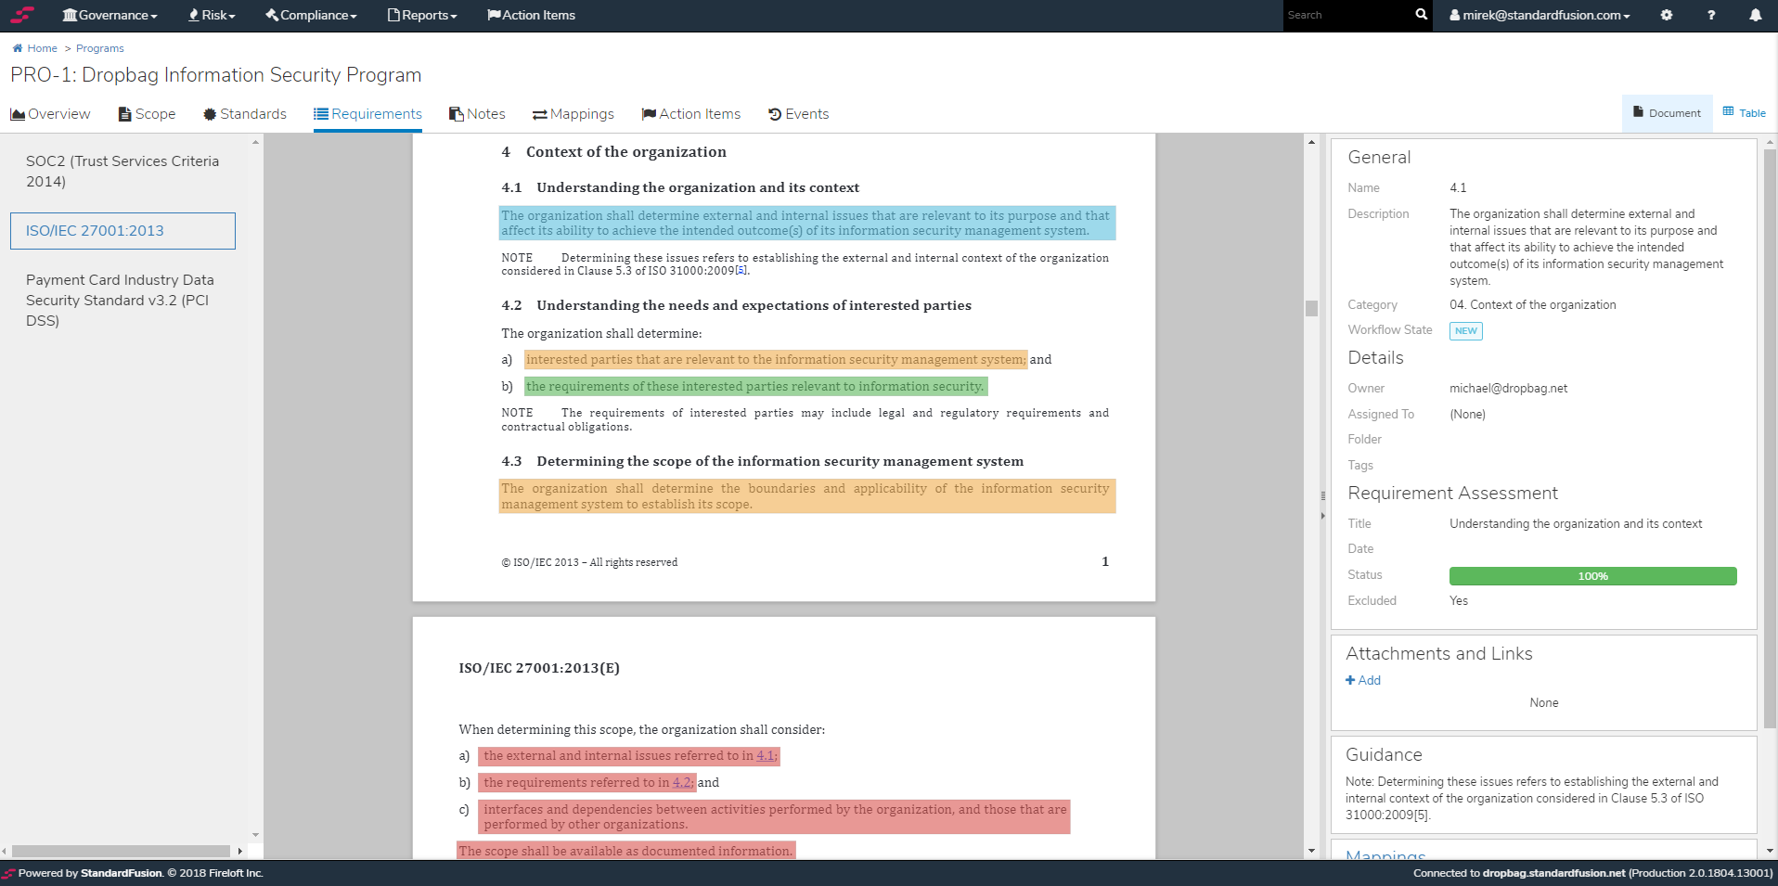Click the StandardFusion logo icon
The image size is (1778, 886).
[x=22, y=15]
